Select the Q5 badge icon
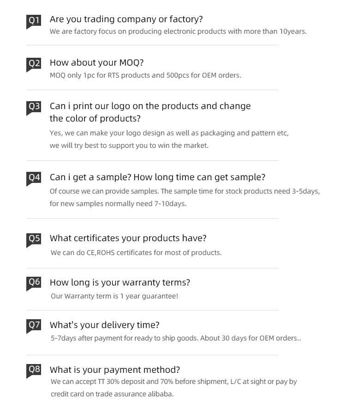Image resolution: width=346 pixels, height=413 pixels. [x=34, y=239]
